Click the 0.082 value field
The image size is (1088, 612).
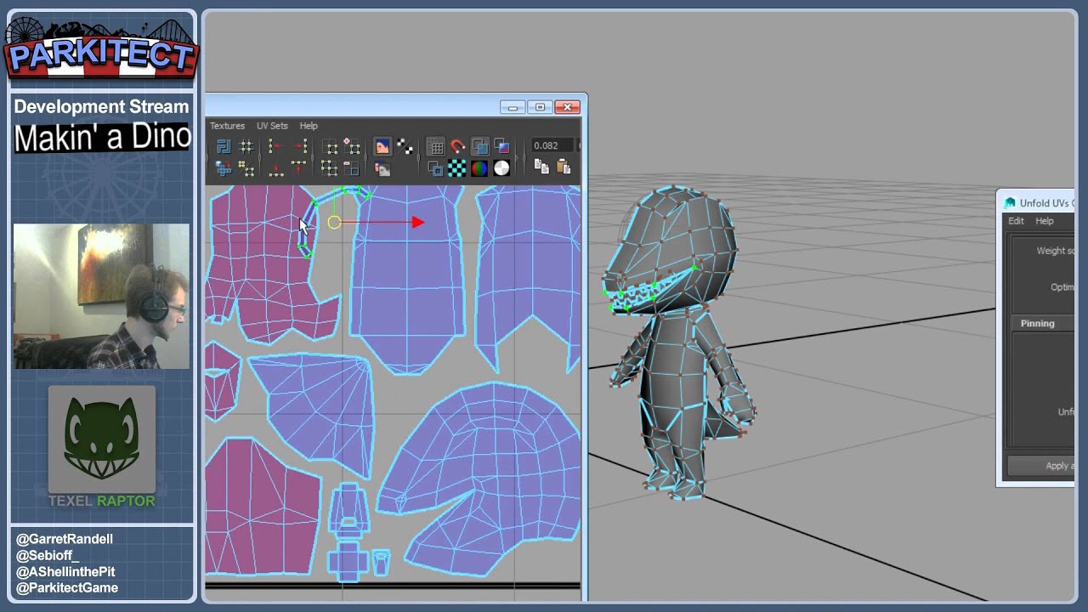click(552, 146)
